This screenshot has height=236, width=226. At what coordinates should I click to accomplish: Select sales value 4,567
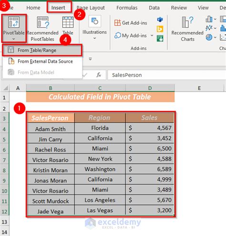coord(150,128)
